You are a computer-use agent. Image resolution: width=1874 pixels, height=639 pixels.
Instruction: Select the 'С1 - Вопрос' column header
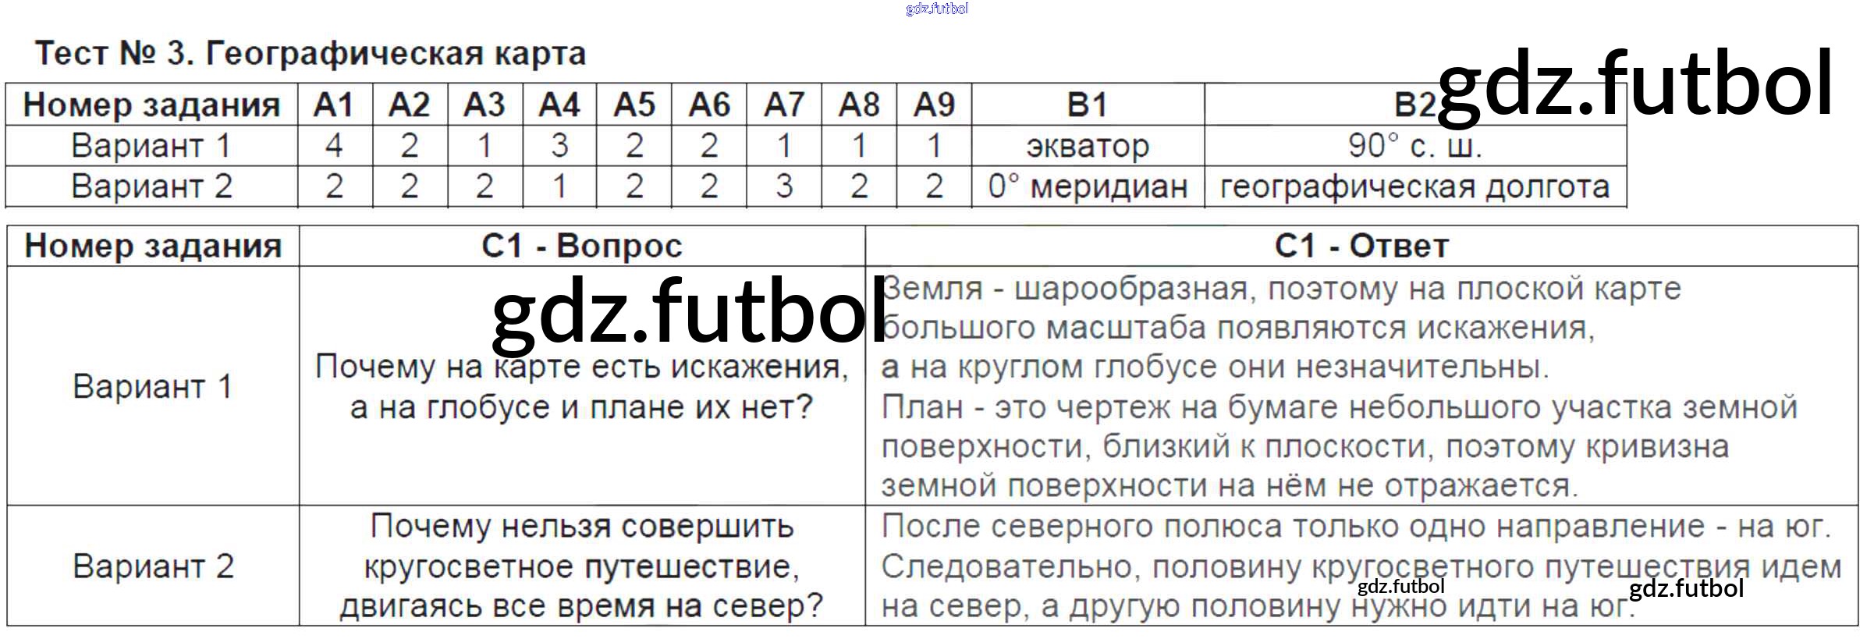581,246
